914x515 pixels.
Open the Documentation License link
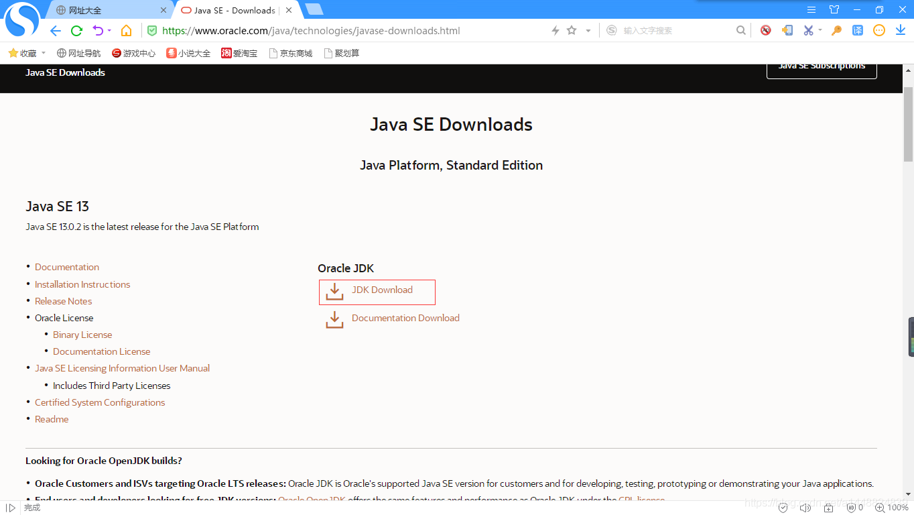pyautogui.click(x=101, y=351)
